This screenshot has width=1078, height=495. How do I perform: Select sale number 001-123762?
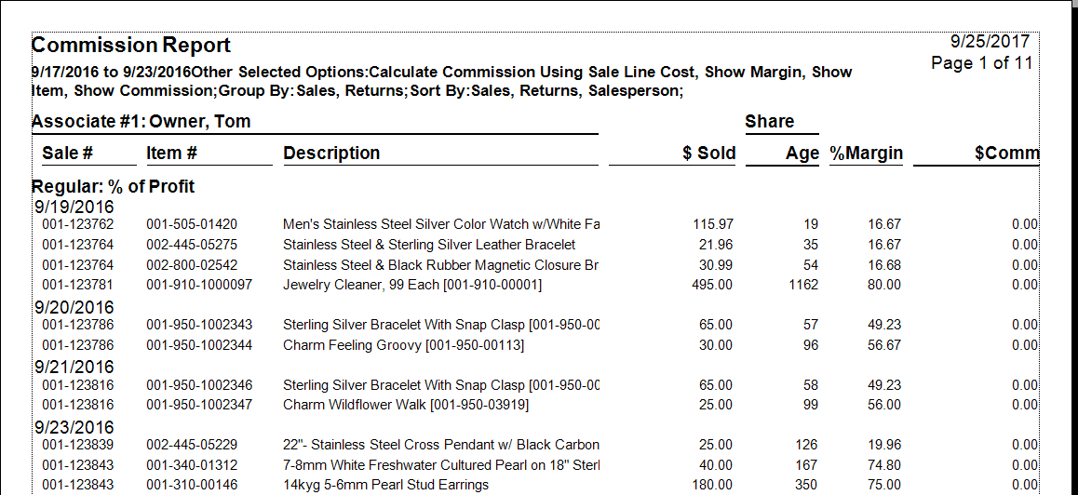coord(78,224)
